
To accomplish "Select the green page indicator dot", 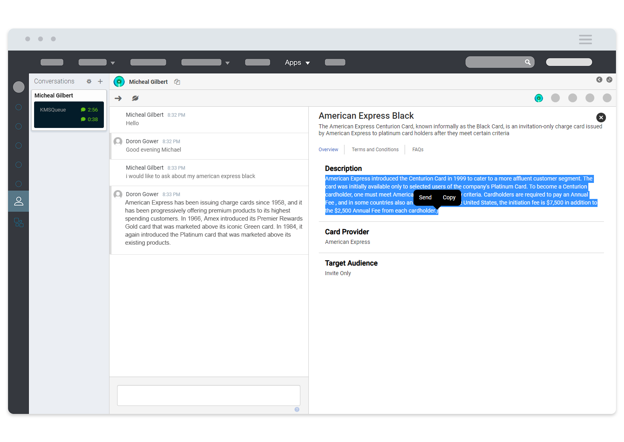I will tap(539, 98).
